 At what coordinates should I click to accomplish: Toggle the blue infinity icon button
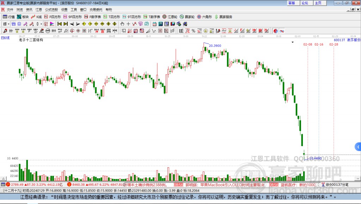[x=282, y=31]
